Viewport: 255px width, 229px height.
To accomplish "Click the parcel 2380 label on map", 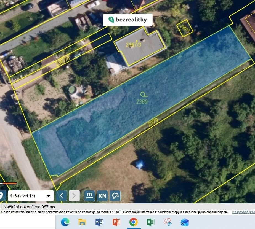I will [x=142, y=101].
